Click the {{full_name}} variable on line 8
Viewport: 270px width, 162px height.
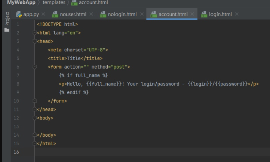[104, 84]
